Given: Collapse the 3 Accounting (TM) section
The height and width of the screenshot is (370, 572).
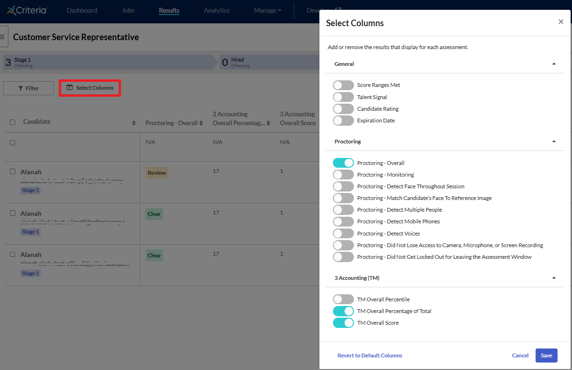Looking at the screenshot, I should pos(554,278).
